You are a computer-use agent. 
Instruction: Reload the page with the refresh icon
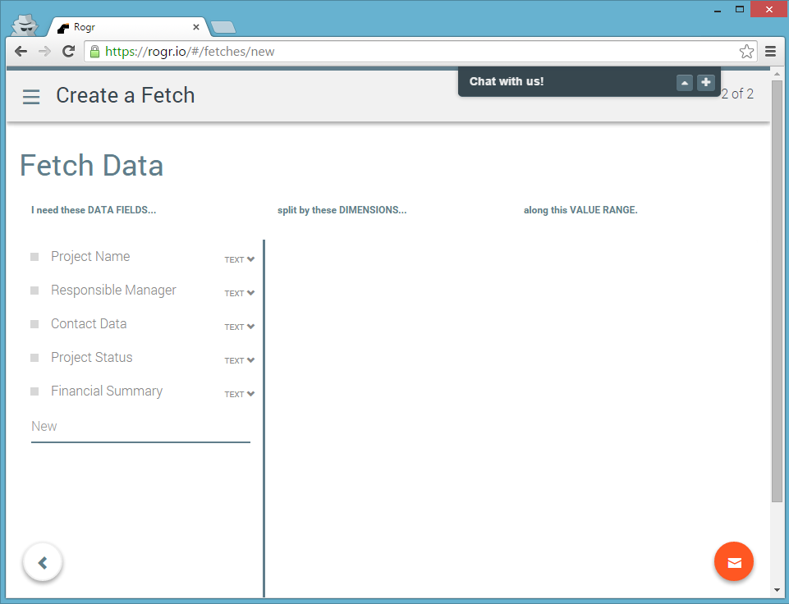69,51
